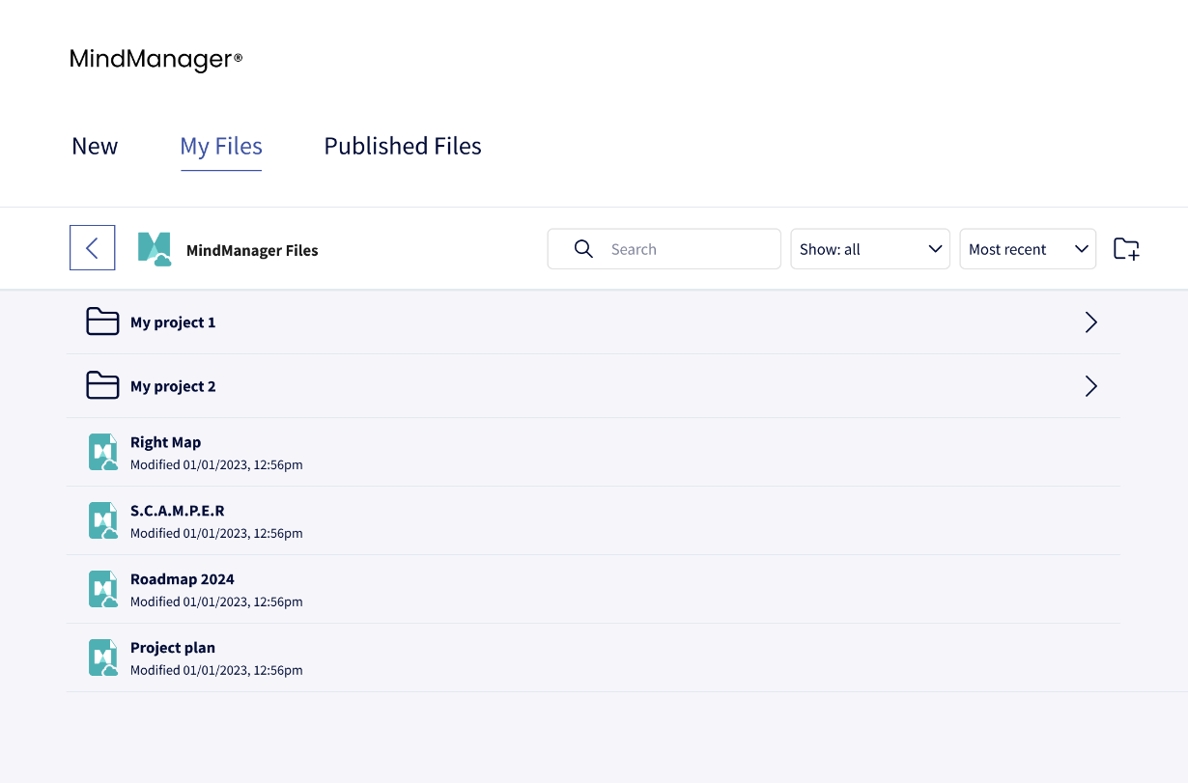
Task: Click the modified date under S.C.A.M.P.E.R
Action: [x=216, y=533]
